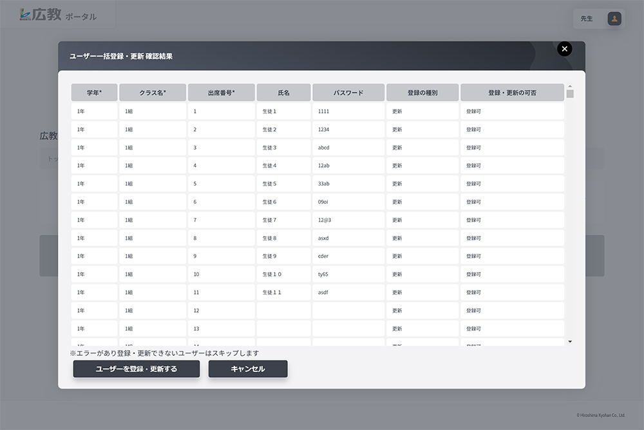Viewport: 644px width, 430px height.
Task: Click 1年 grade cell in 生徒８ row
Action: (x=95, y=238)
